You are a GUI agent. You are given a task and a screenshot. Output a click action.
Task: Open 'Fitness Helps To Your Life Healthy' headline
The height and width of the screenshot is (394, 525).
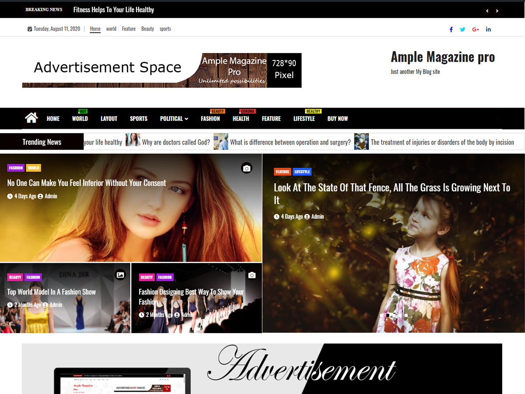pos(114,10)
